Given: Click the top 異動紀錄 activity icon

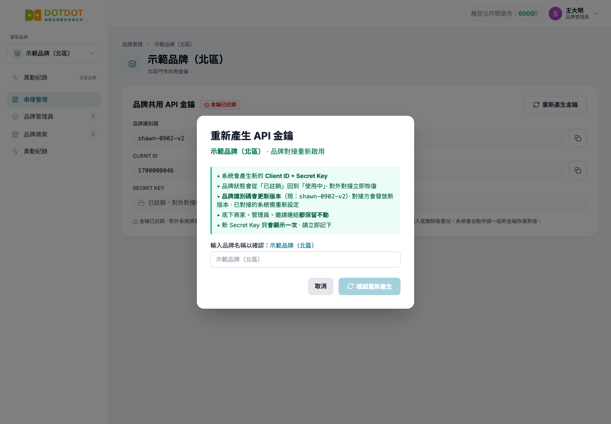Looking at the screenshot, I should coord(15,78).
